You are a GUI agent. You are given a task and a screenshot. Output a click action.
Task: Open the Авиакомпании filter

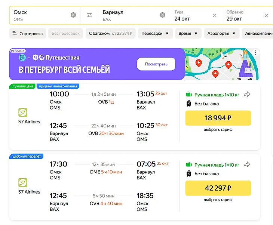point(259,33)
